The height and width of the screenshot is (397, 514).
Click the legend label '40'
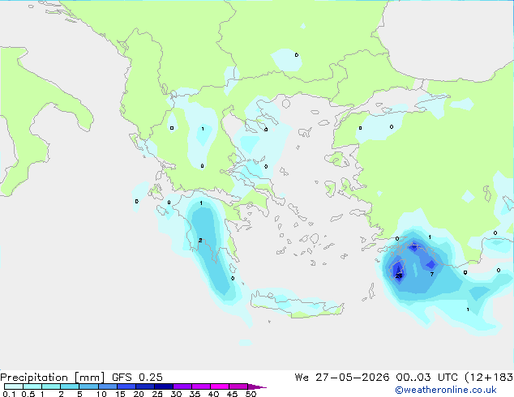pyautogui.click(x=213, y=394)
